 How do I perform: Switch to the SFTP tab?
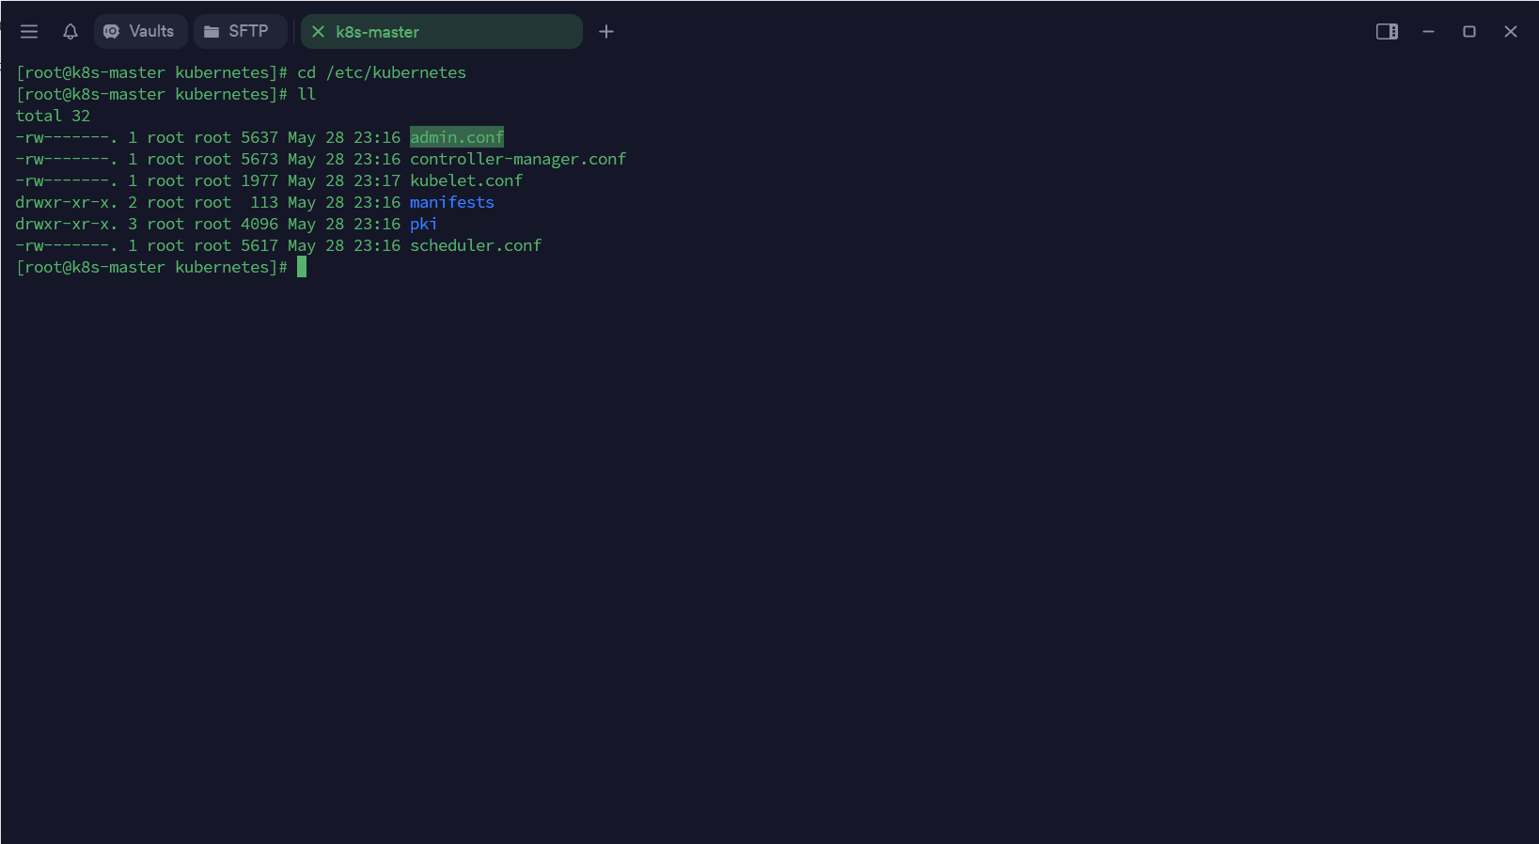[240, 32]
